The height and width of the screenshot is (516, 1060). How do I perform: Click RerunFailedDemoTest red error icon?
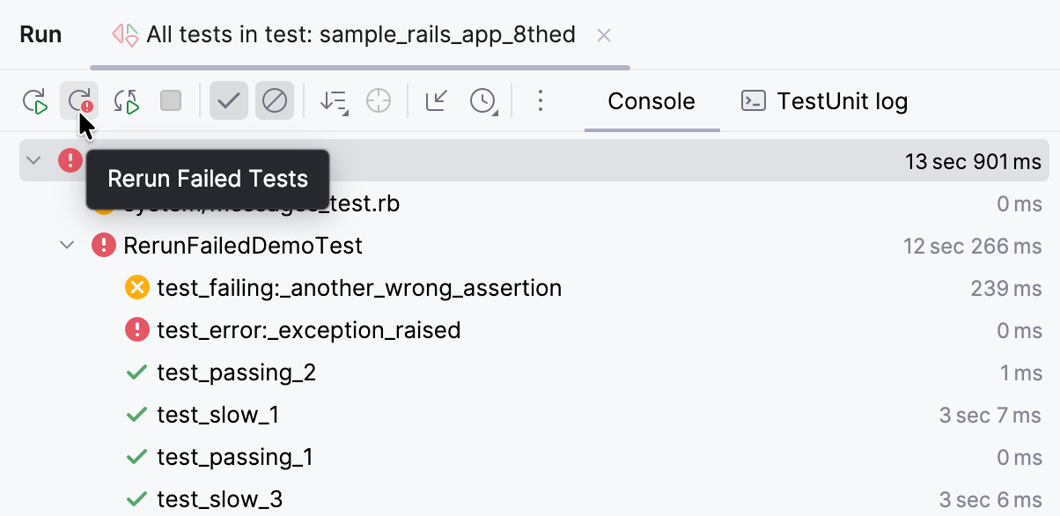point(104,245)
